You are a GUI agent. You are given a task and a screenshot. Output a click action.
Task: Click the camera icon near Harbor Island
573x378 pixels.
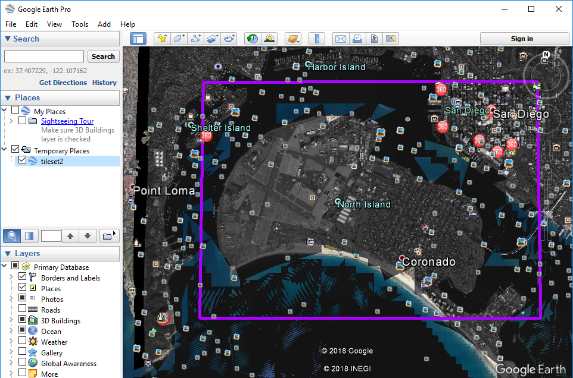tap(218, 66)
